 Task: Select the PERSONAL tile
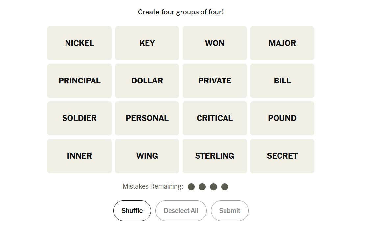pyautogui.click(x=147, y=118)
